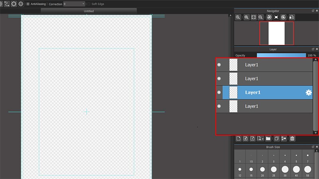Screen dimensions: 319x179
Task: Flip the canvas view horizontally
Action: point(291,18)
